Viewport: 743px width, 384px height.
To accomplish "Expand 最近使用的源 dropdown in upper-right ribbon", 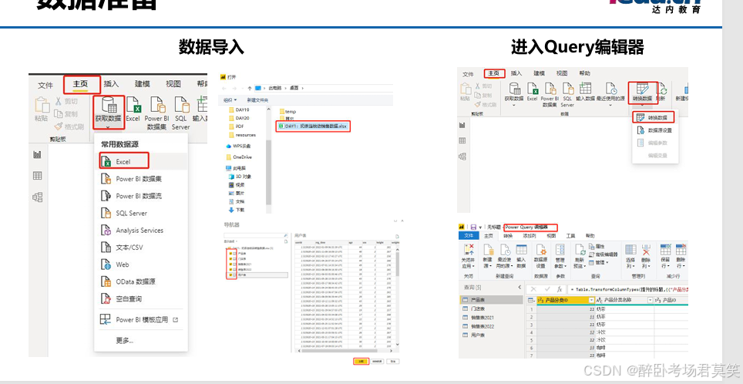I will point(610,105).
